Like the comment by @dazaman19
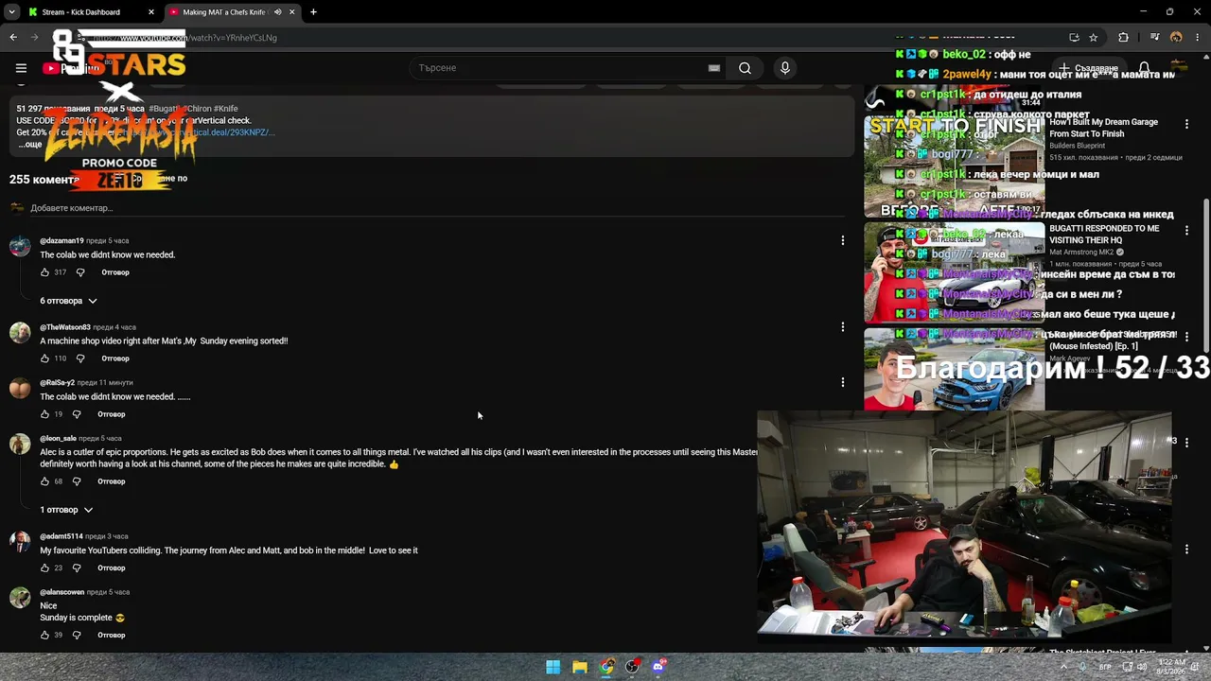The width and height of the screenshot is (1211, 681). (x=44, y=272)
